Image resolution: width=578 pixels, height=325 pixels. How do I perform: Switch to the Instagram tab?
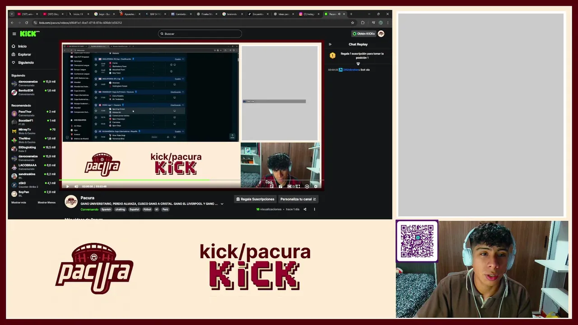click(x=308, y=14)
